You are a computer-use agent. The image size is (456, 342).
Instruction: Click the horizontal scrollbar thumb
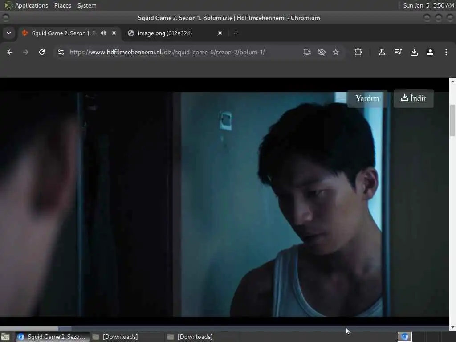(x=29, y=329)
